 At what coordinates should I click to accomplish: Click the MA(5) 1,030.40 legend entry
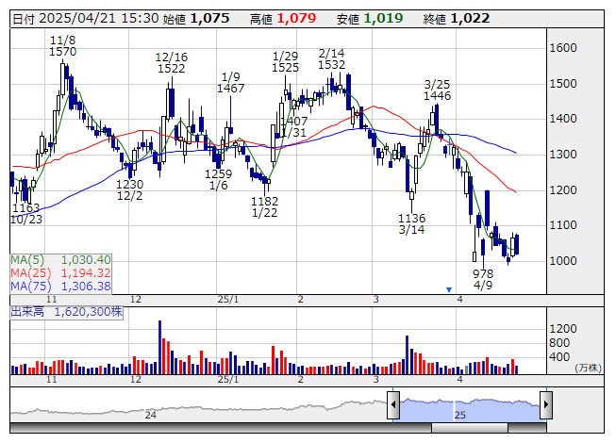click(x=60, y=260)
